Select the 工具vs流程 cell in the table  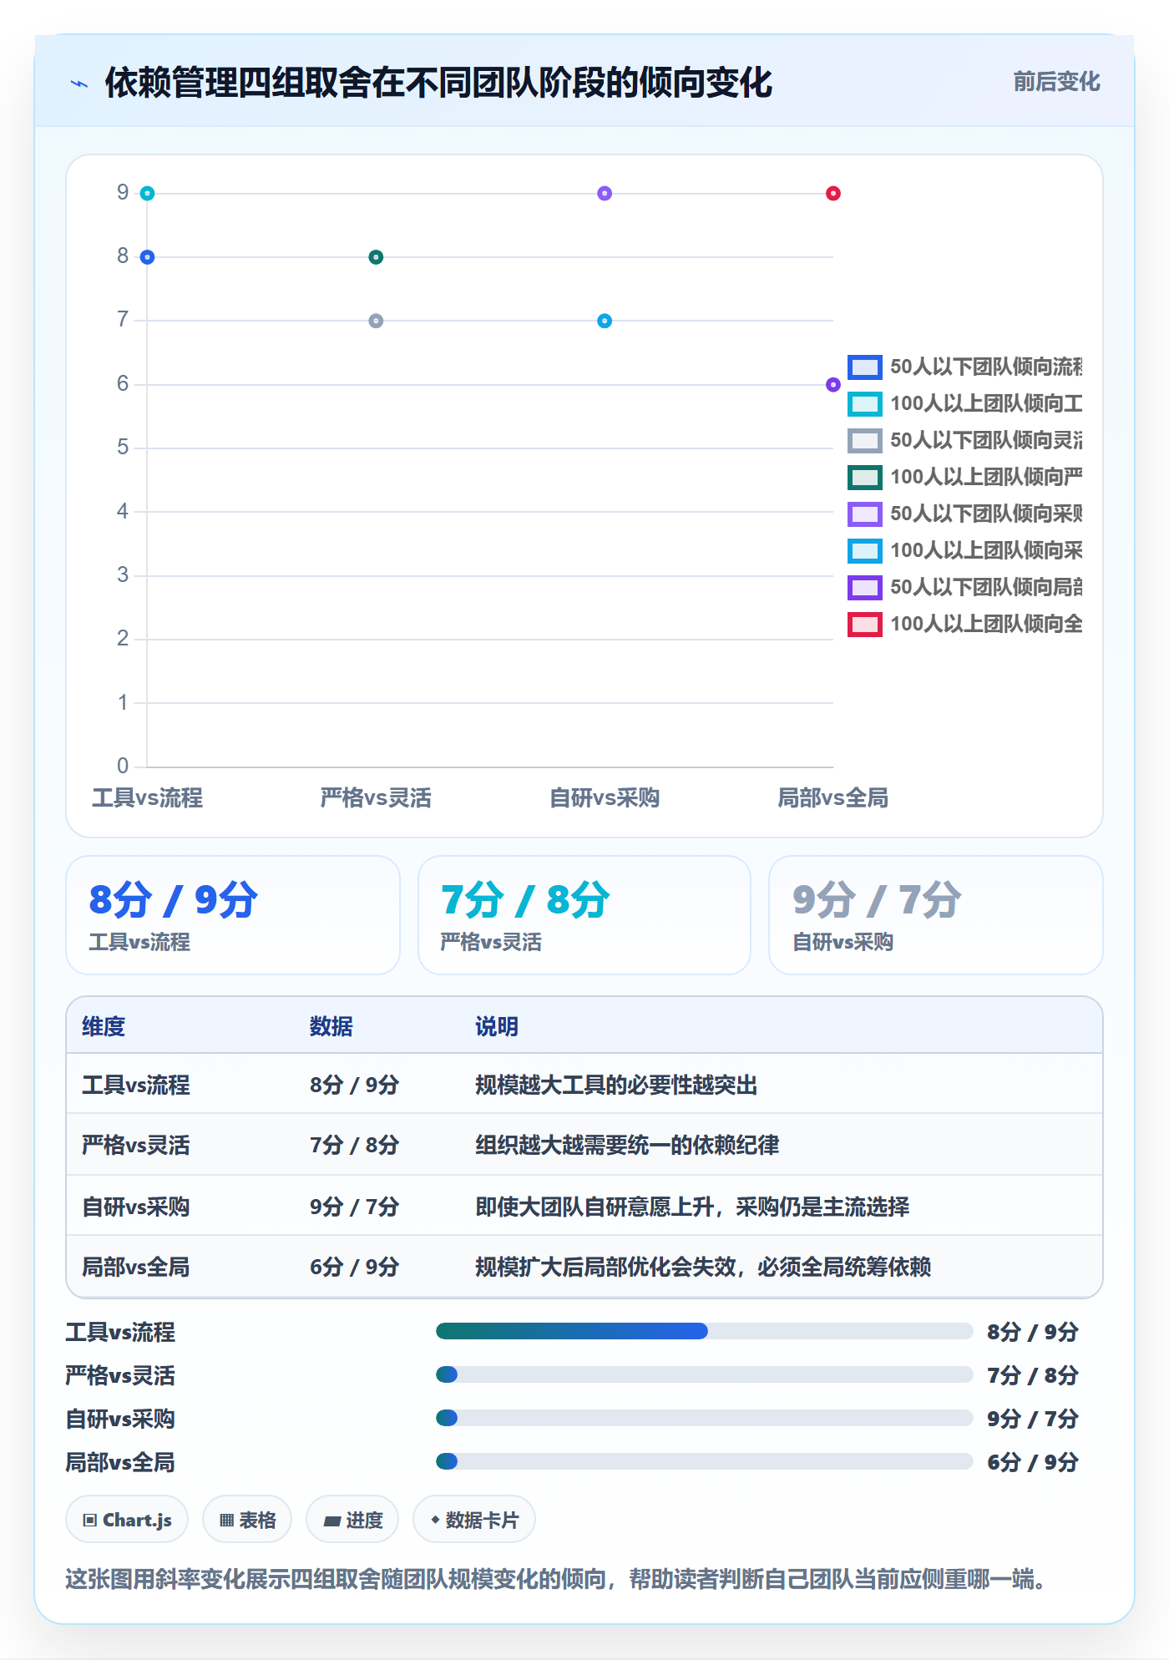click(136, 1085)
